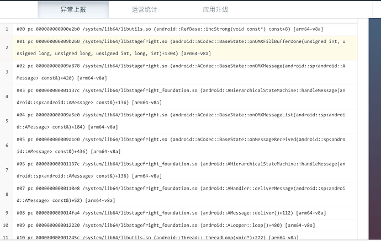The image size is (381, 241).
Task: Click line number 6 in gutter
Action: click(7, 146)
